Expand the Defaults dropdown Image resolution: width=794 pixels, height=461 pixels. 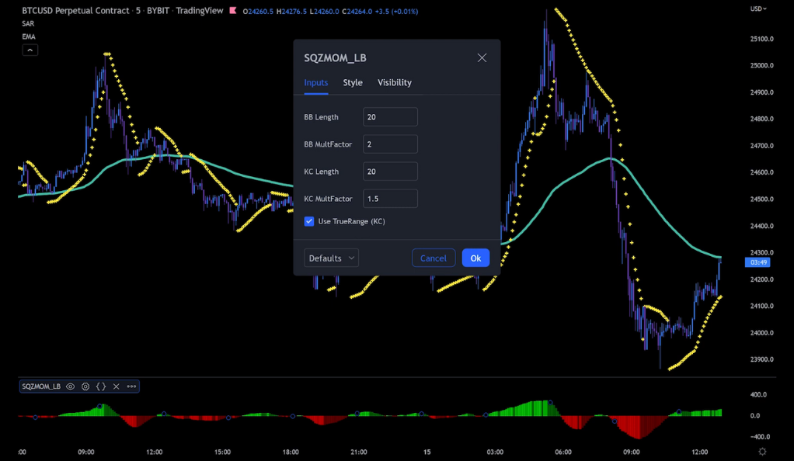click(331, 258)
